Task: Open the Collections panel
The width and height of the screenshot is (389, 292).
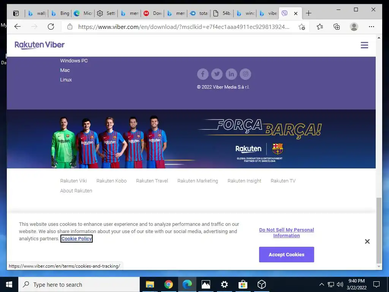Action: pyautogui.click(x=337, y=27)
